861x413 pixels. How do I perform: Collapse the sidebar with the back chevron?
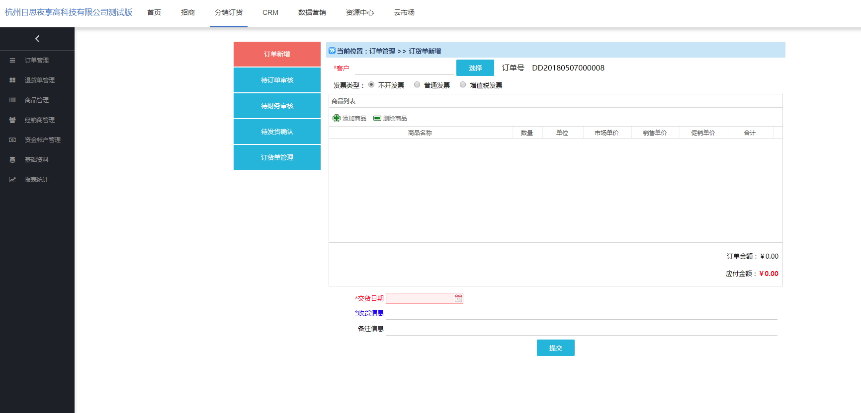[37, 39]
